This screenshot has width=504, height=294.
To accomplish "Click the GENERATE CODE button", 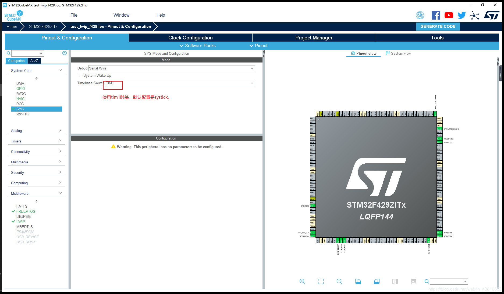I will tap(438, 27).
